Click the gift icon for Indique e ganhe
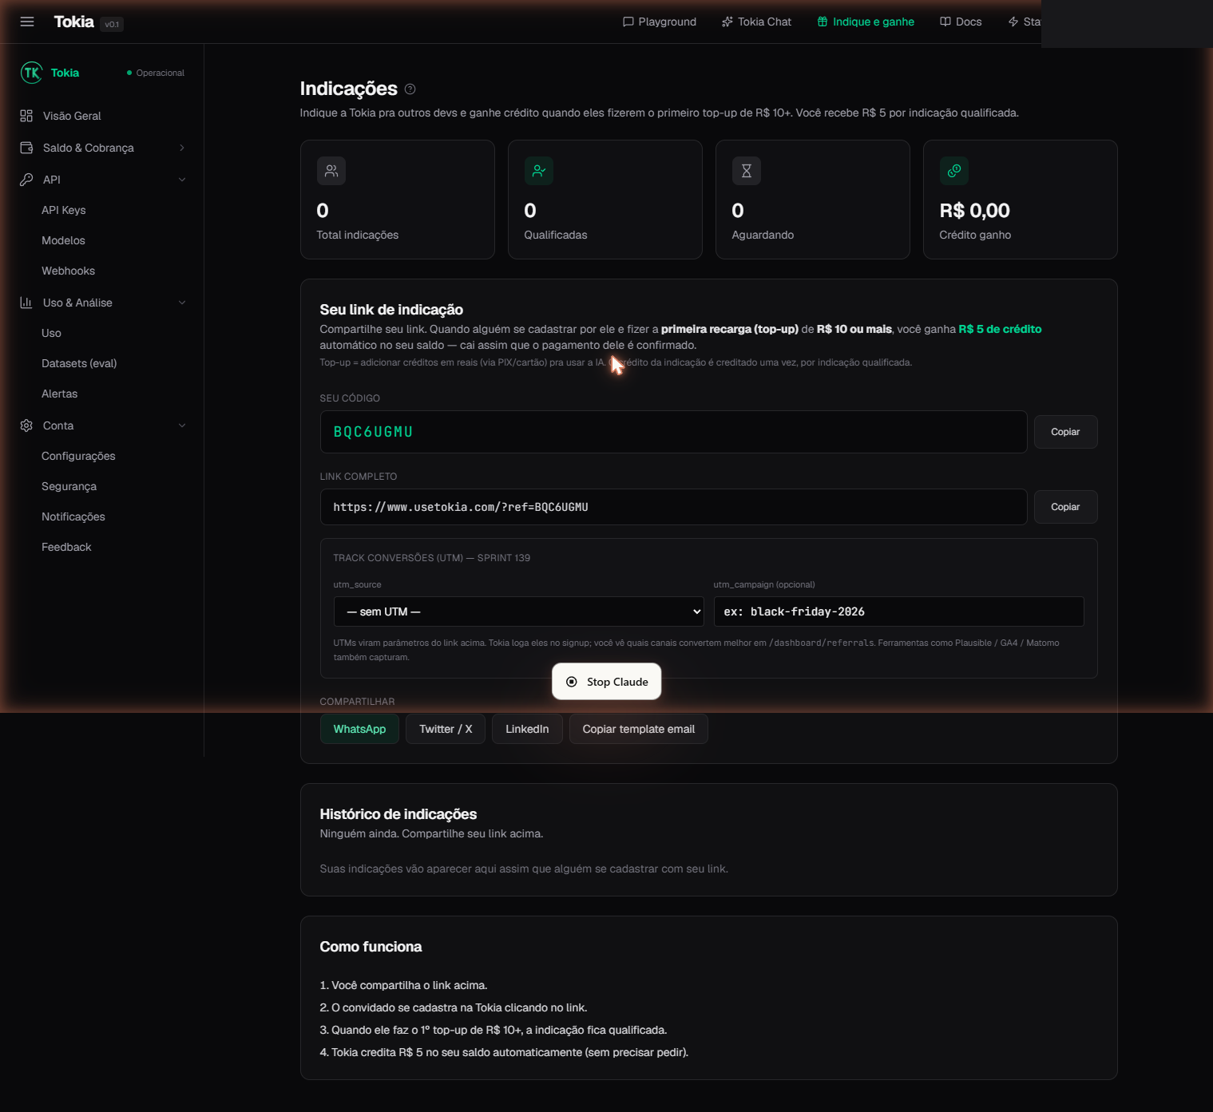 click(x=823, y=22)
